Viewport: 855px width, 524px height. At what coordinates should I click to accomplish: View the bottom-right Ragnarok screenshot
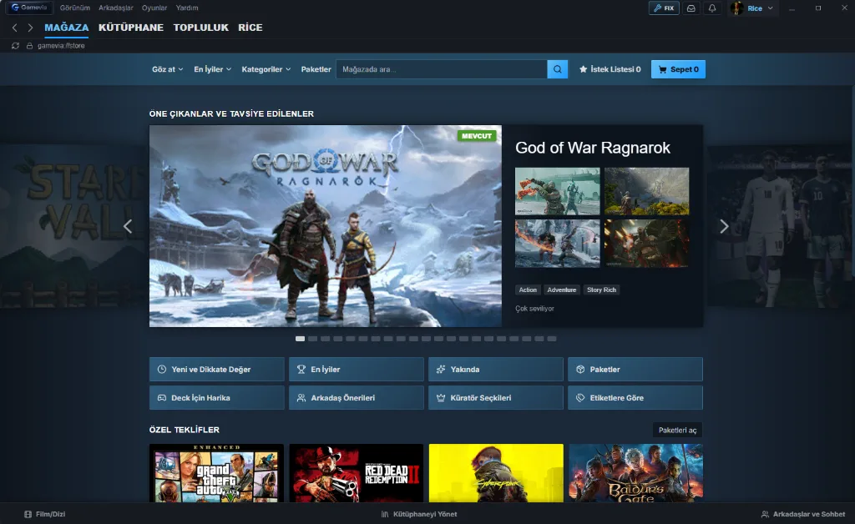click(x=647, y=244)
